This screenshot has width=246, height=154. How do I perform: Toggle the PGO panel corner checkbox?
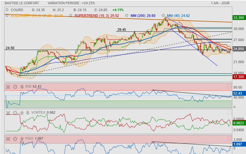pos(229,138)
